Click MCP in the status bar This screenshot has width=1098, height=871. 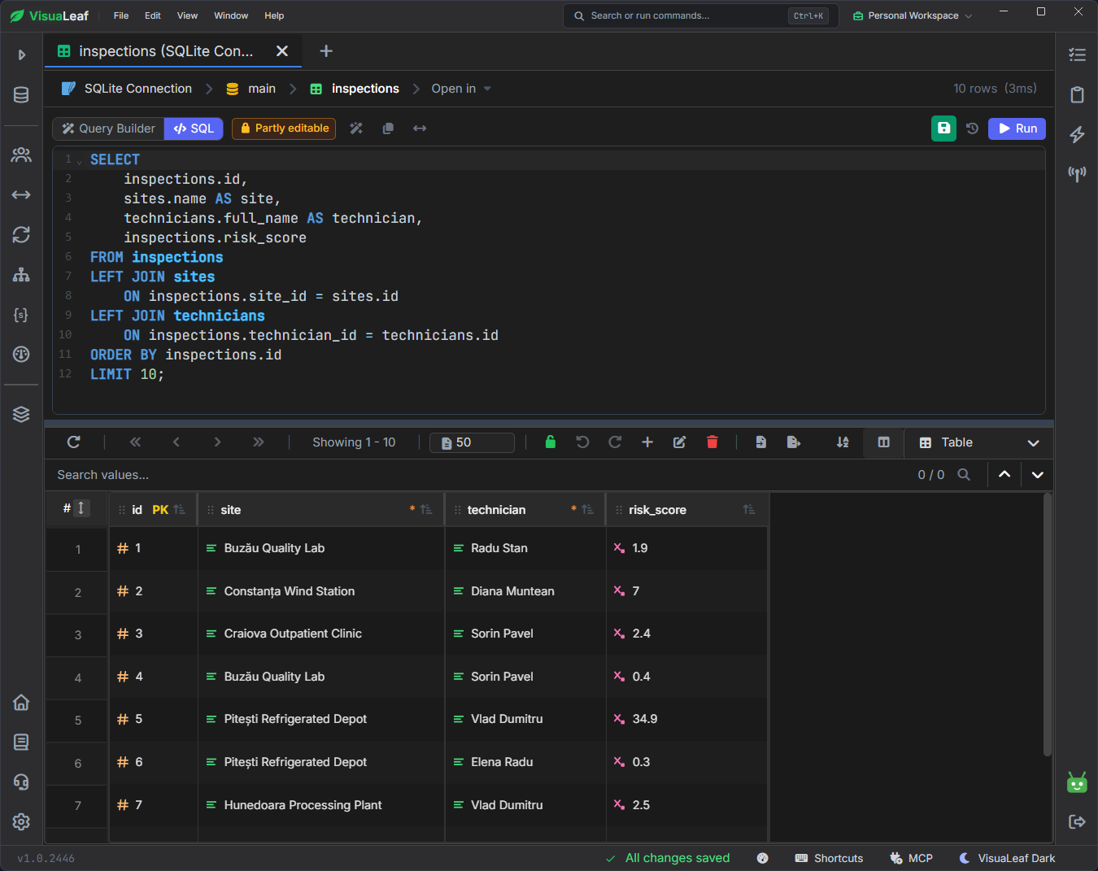point(911,858)
